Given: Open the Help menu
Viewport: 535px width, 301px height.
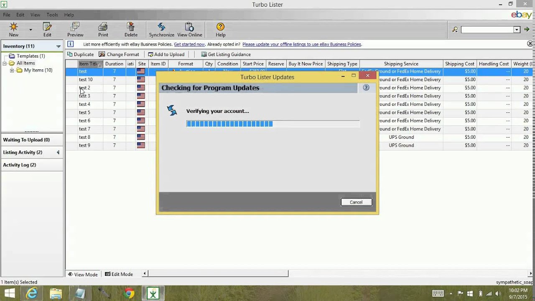Looking at the screenshot, I should pos(69,15).
